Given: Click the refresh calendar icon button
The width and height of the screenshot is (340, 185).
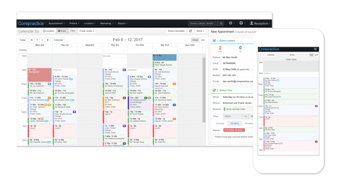Looking at the screenshot, I should click(x=191, y=31).
